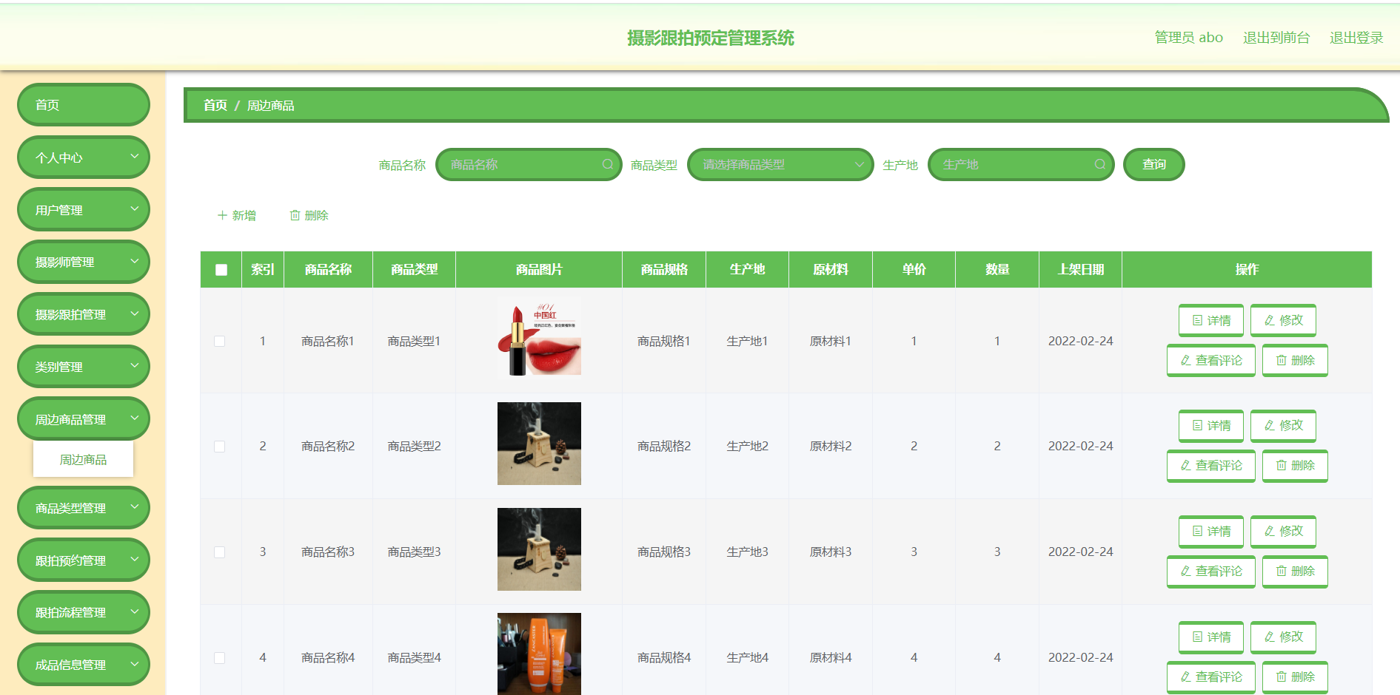Click the 查询 search button
1400x695 pixels.
pos(1153,164)
